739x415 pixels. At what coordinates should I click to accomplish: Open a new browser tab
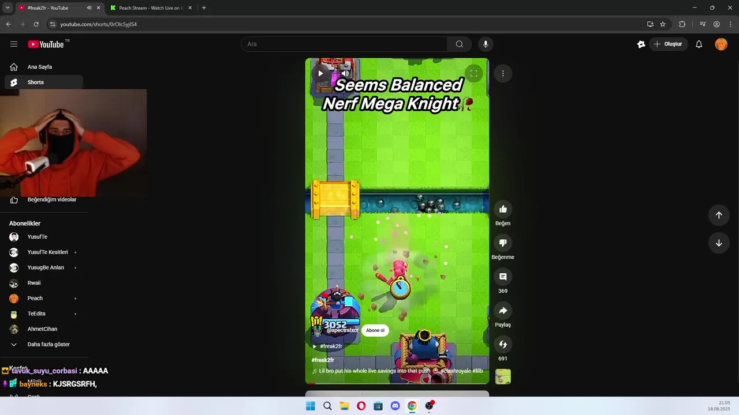[x=204, y=8]
